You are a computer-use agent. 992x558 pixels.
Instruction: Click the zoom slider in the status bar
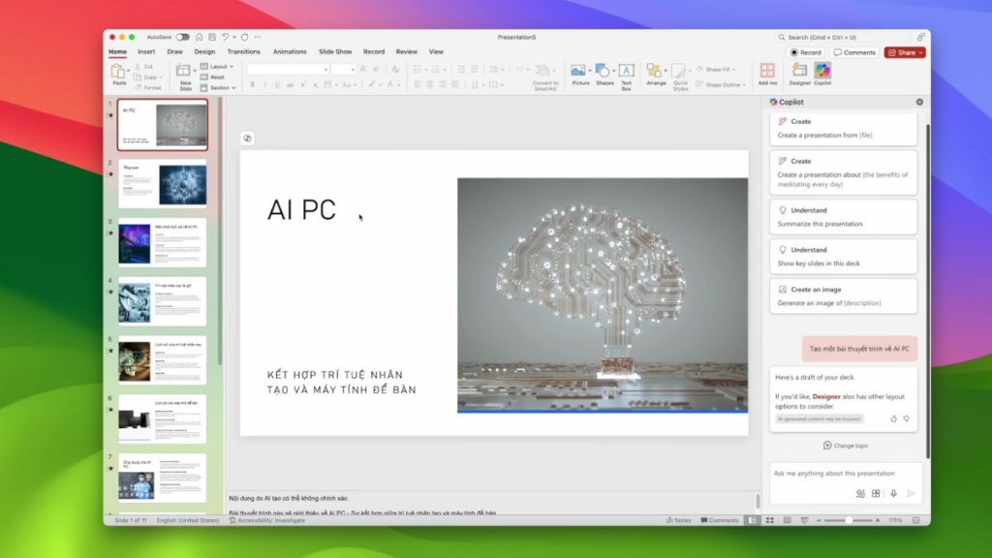(x=848, y=520)
